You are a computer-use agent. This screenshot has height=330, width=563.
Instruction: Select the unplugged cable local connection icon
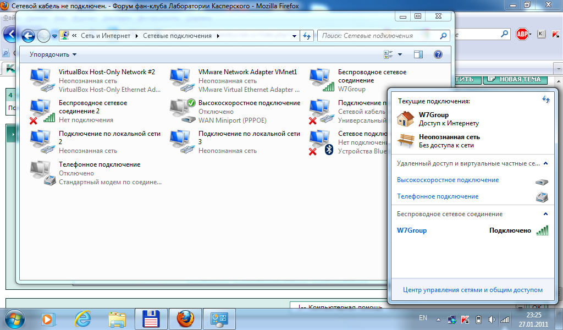click(x=321, y=111)
